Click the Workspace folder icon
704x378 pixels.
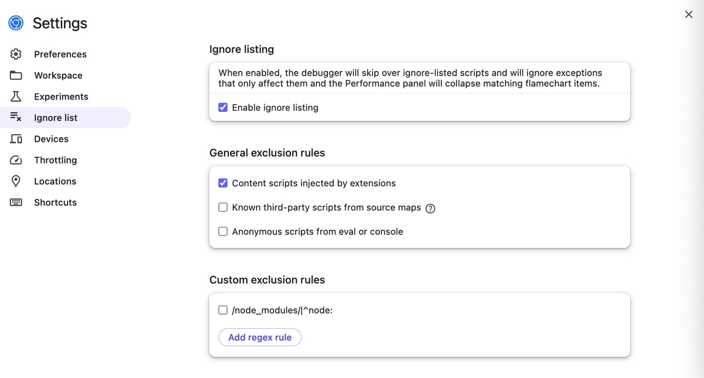point(16,75)
